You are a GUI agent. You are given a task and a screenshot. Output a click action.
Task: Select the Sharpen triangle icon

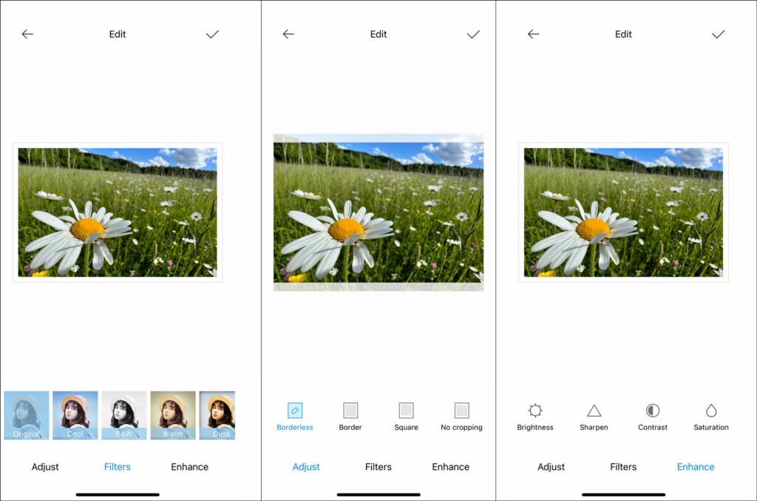tap(594, 410)
